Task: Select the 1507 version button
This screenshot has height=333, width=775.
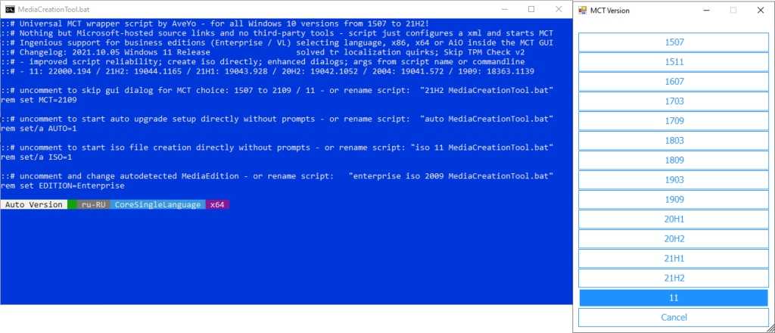Action: pos(674,42)
